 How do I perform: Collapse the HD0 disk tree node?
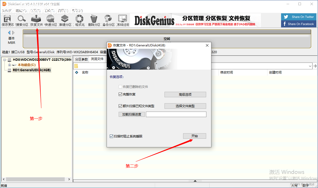tap(5, 60)
